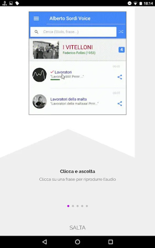Jump to the fourth page indicator dot
The image size is (155, 248).
coord(82,206)
